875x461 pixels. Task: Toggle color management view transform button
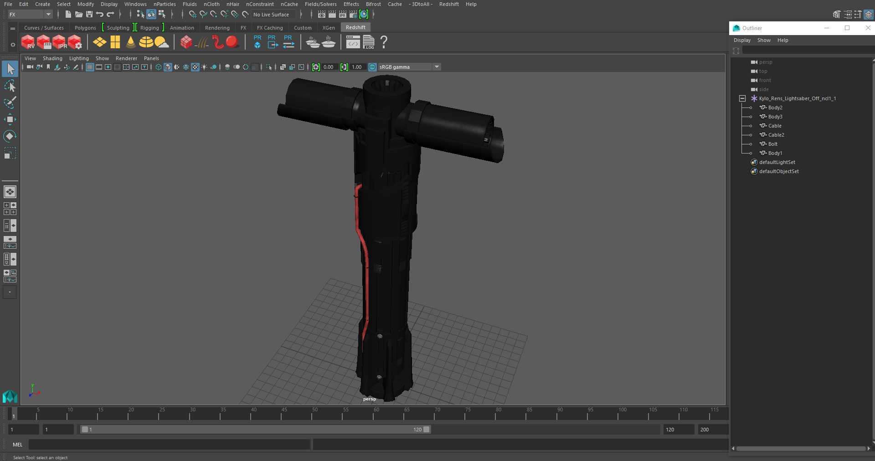pyautogui.click(x=372, y=67)
